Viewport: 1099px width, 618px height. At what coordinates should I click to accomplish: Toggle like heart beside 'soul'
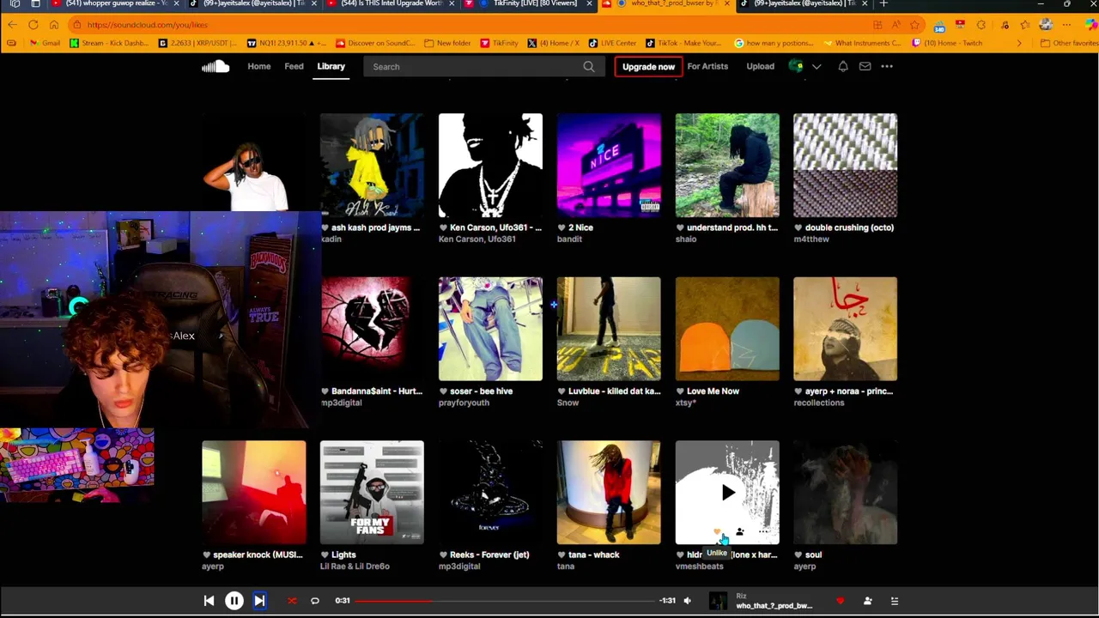click(798, 555)
